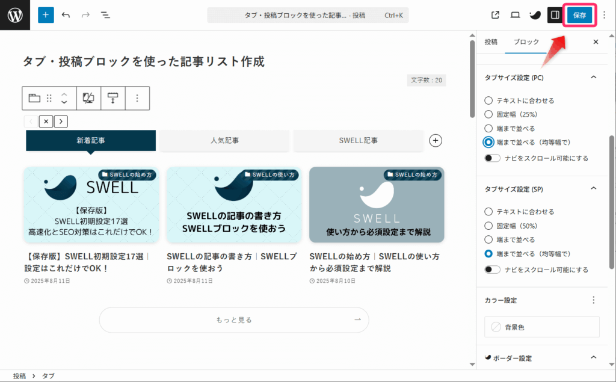The height and width of the screenshot is (382, 616).
Task: Open the SWELL settings icon
Action: (535, 15)
